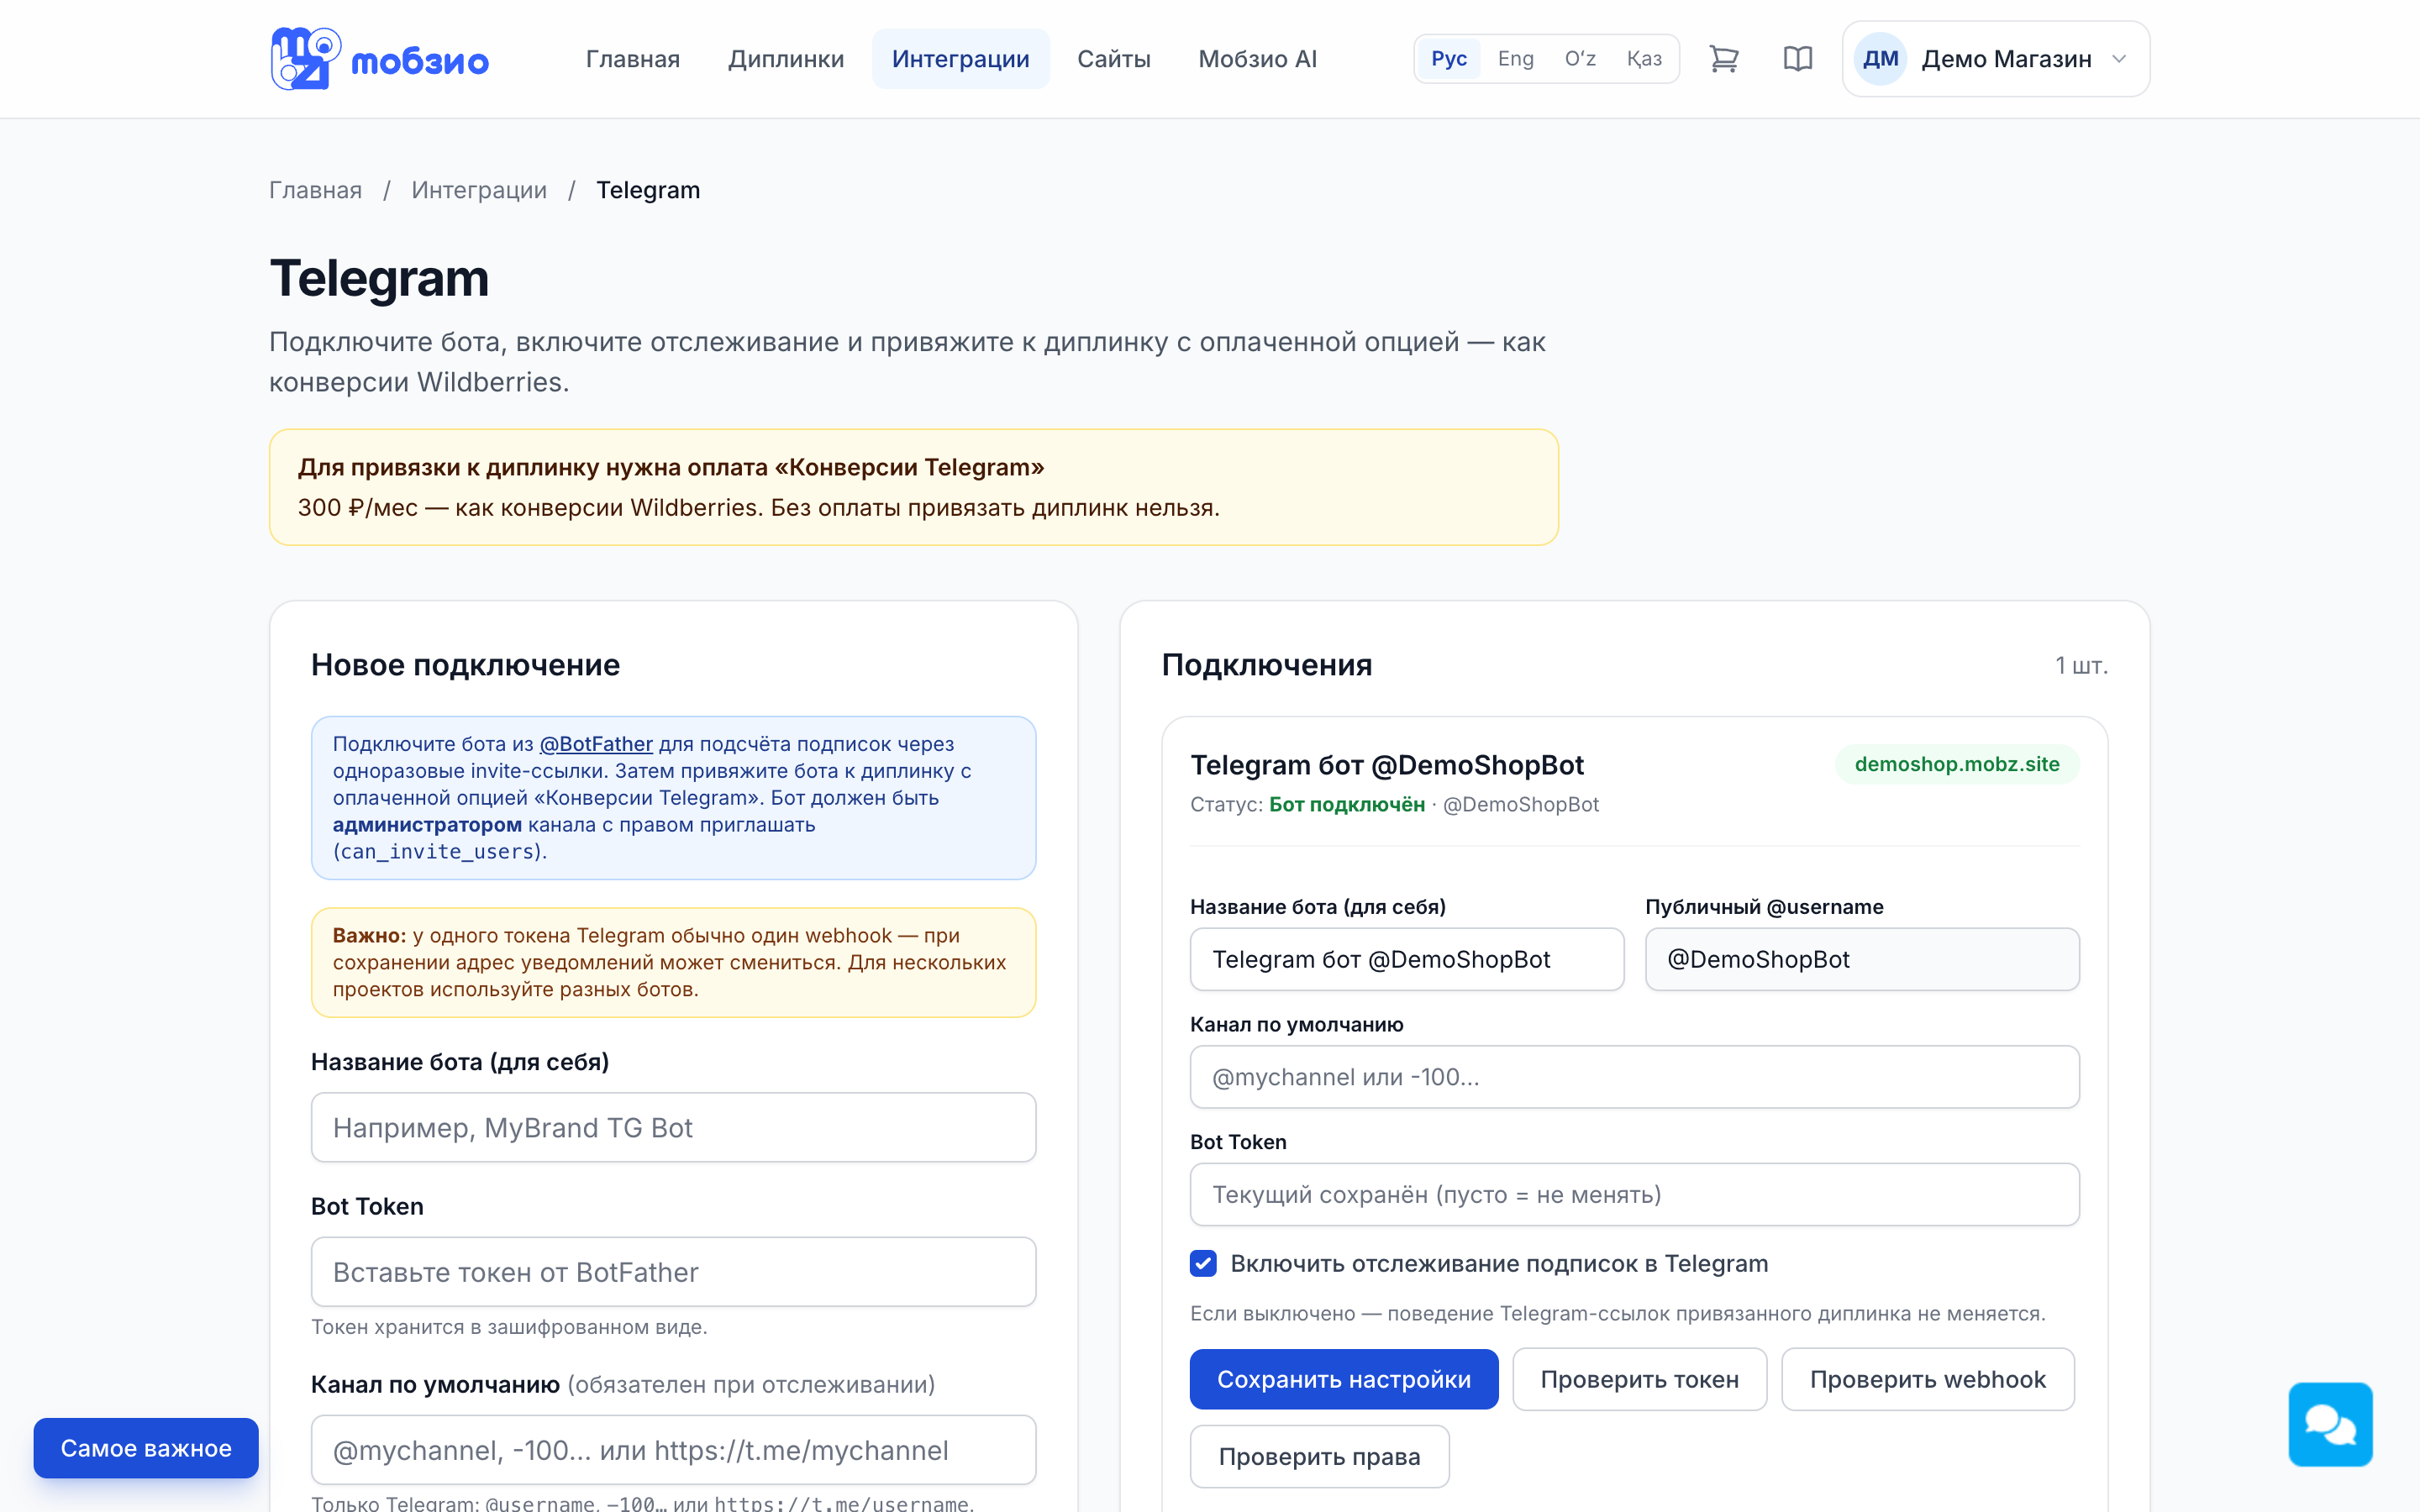Click the demoshop.mobz.site badge
This screenshot has height=1512, width=2420.
pyautogui.click(x=1957, y=764)
